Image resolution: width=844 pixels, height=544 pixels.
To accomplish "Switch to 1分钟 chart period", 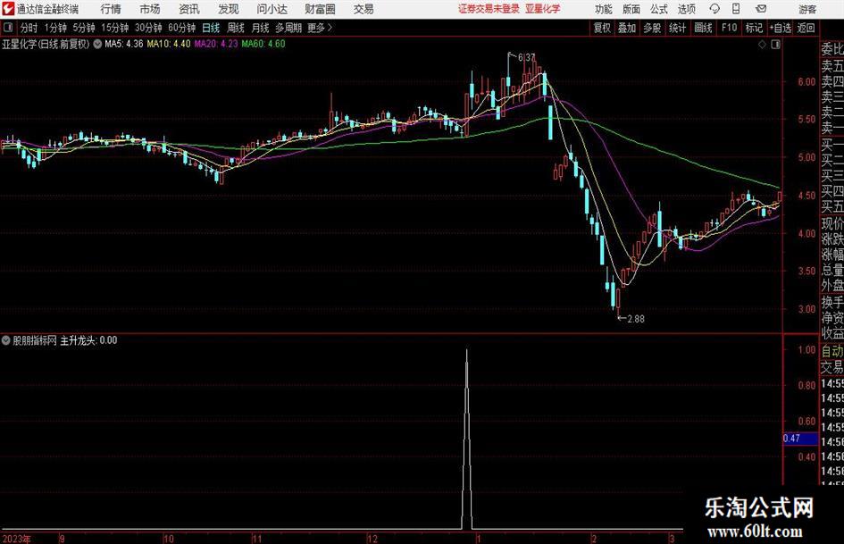I will click(x=55, y=28).
